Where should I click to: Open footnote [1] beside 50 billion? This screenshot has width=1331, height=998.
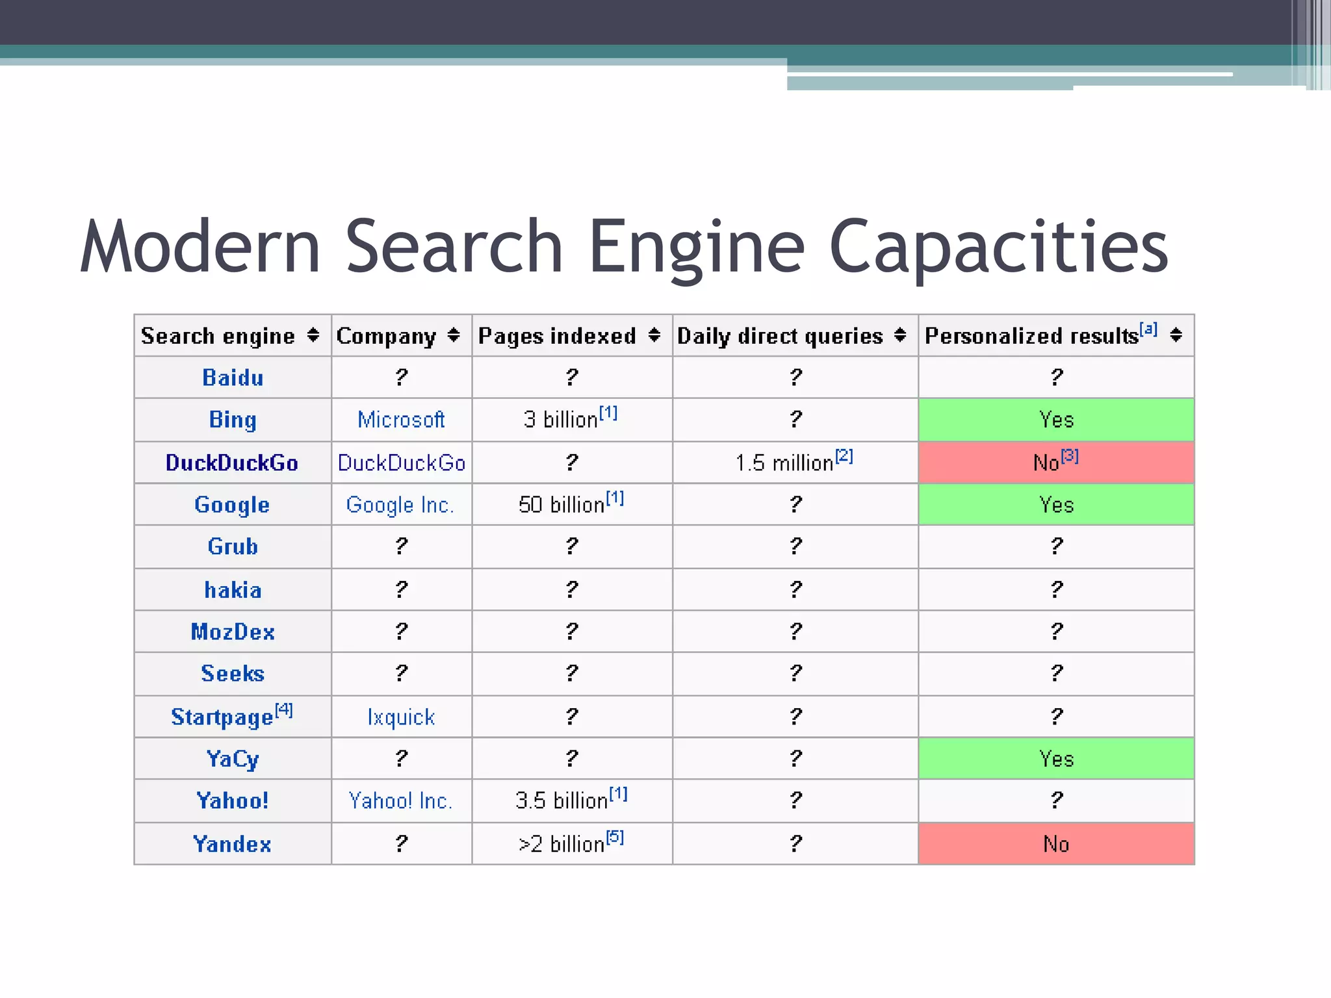(x=615, y=498)
